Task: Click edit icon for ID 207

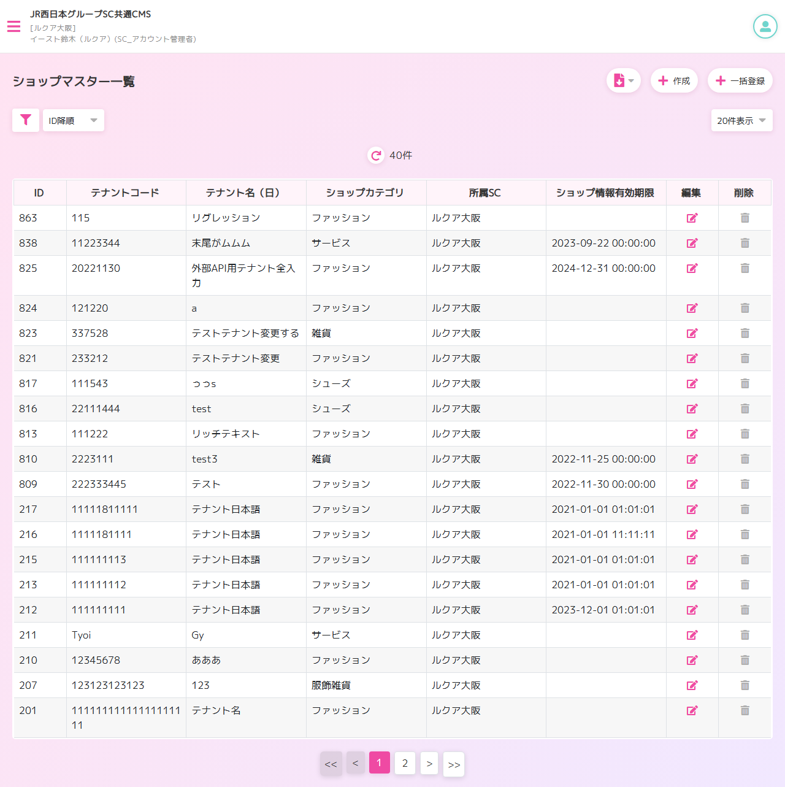Action: coord(692,685)
